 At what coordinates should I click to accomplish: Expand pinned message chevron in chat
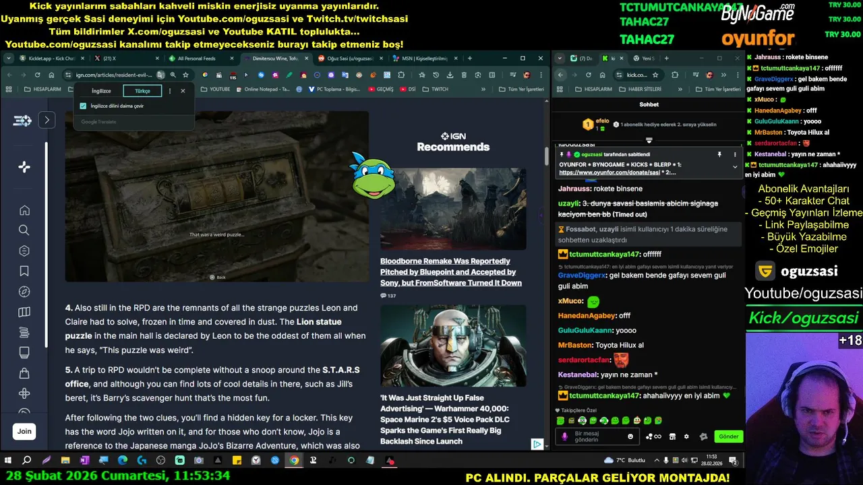(x=735, y=166)
